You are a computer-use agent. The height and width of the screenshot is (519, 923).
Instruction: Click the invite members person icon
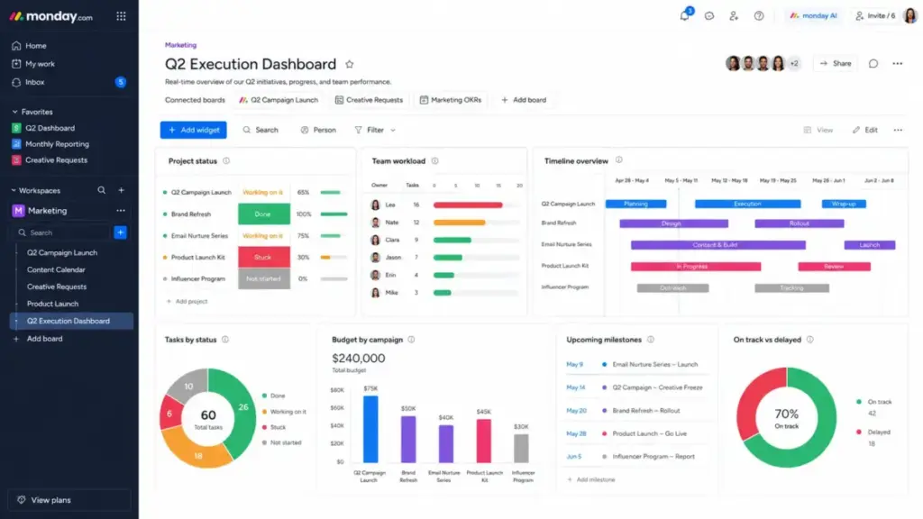pyautogui.click(x=734, y=16)
